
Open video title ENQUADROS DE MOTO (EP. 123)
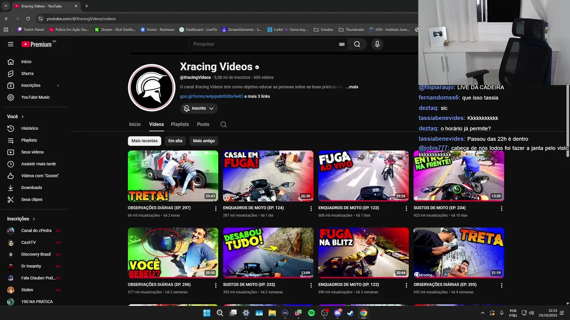click(x=349, y=208)
